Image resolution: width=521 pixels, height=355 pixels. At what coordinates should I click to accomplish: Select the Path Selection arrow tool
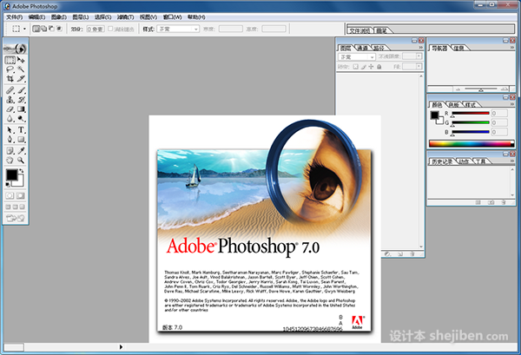[10, 130]
